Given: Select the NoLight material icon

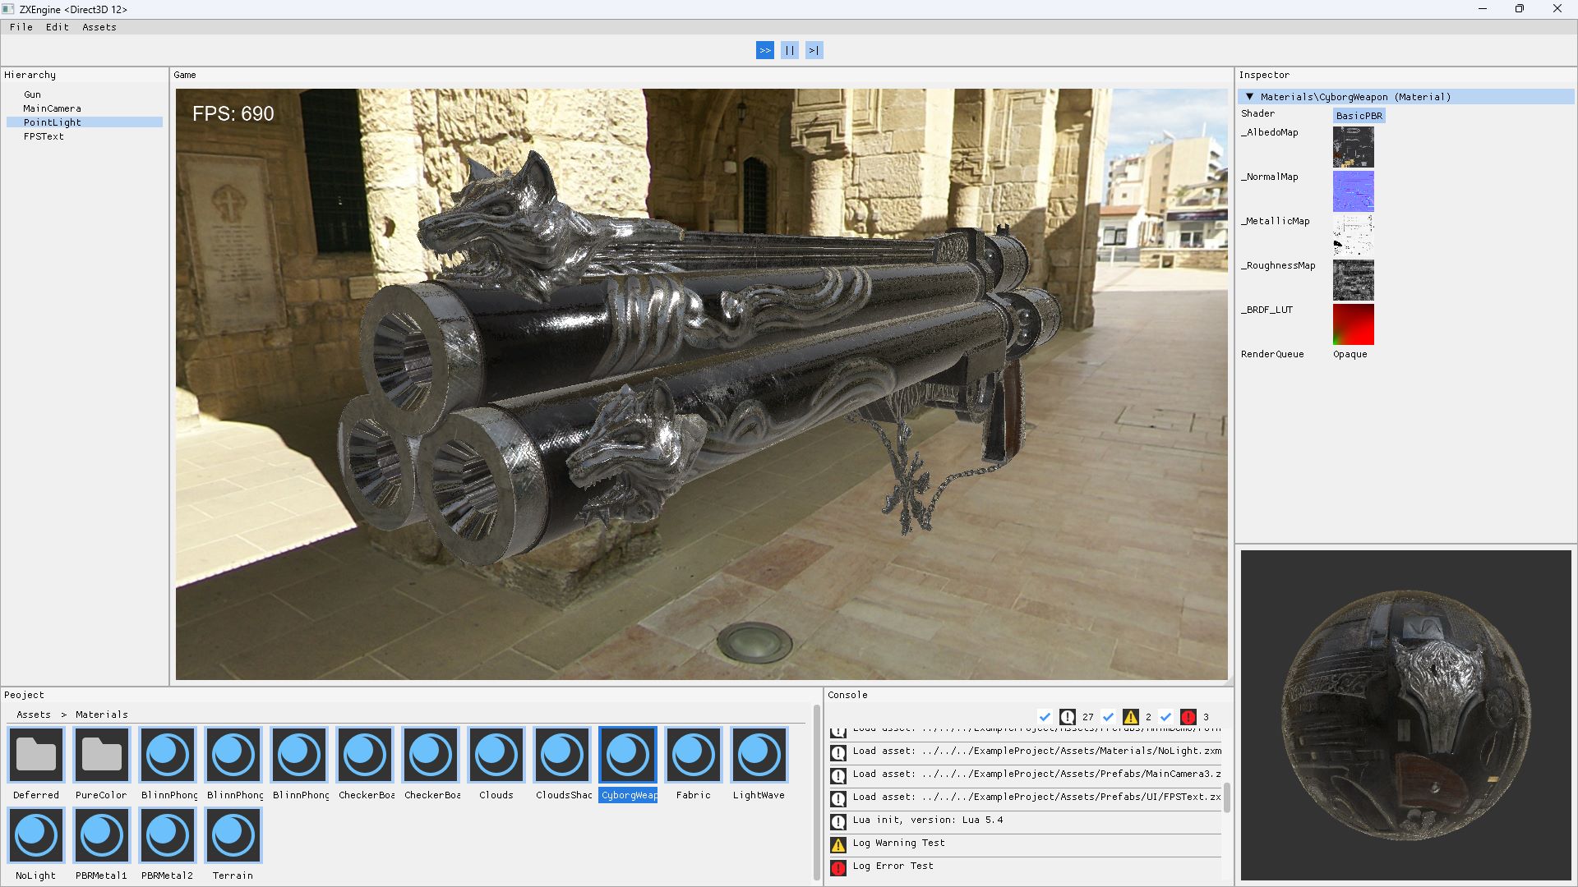Looking at the screenshot, I should pos(36,835).
